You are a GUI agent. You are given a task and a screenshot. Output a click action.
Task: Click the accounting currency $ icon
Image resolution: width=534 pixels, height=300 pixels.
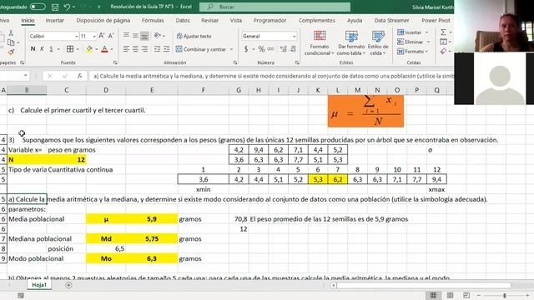tap(246, 49)
